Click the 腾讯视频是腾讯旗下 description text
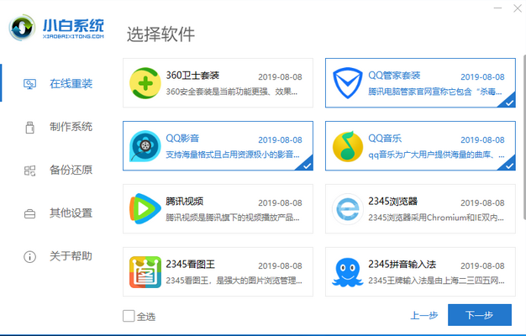526x336 pixels. [x=233, y=218]
